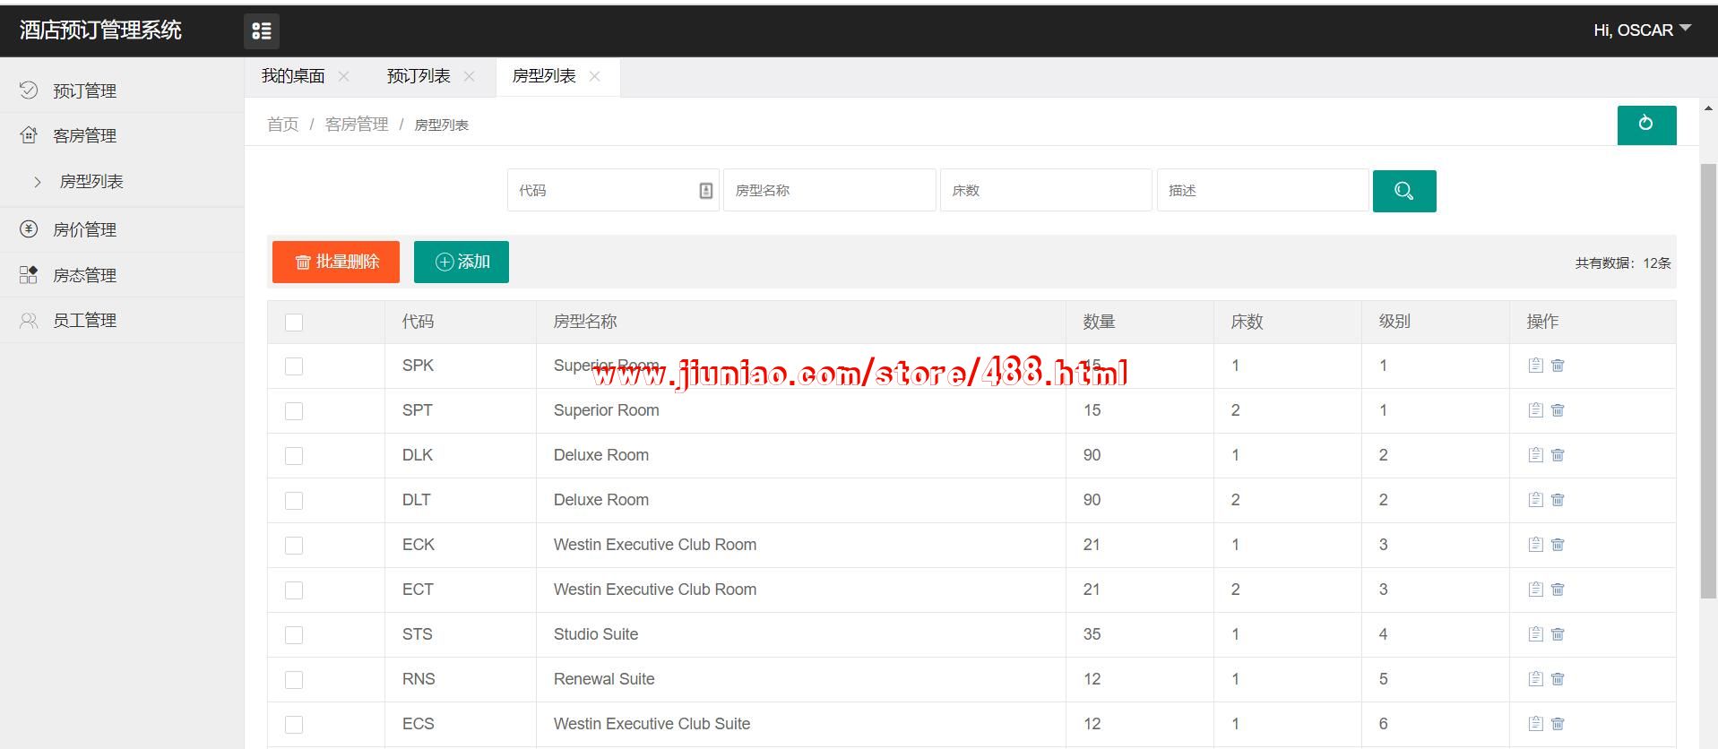The width and height of the screenshot is (1718, 749).
Task: Open 房型列表 in the sidebar
Action: [91, 182]
